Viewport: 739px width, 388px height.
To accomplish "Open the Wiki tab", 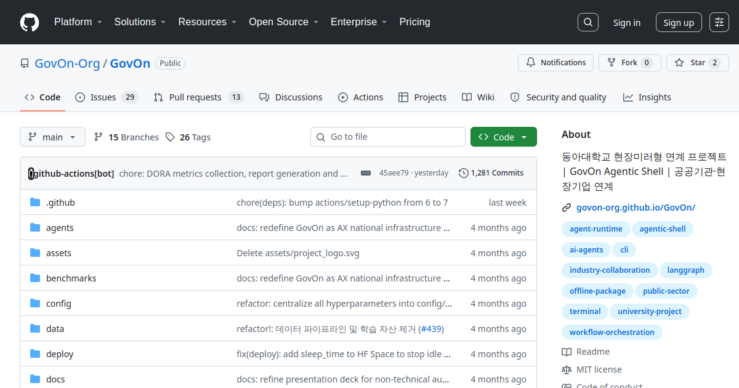I will tap(478, 97).
